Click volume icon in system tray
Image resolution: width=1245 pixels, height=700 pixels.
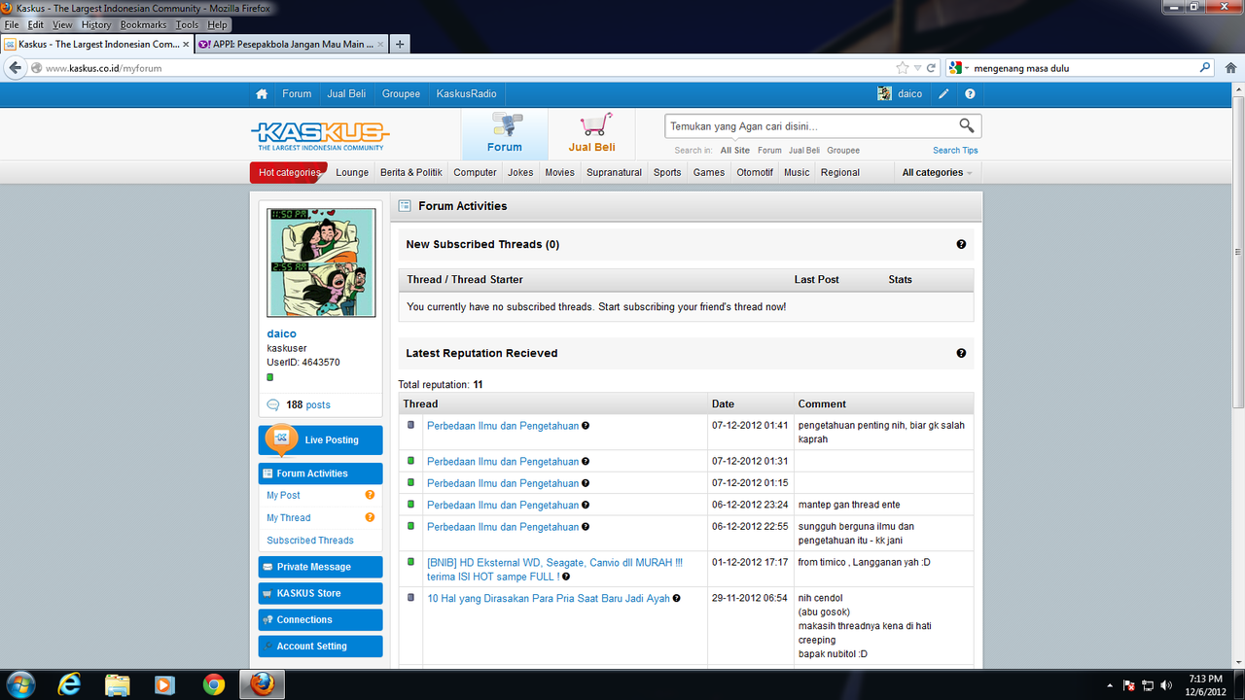click(x=1168, y=685)
